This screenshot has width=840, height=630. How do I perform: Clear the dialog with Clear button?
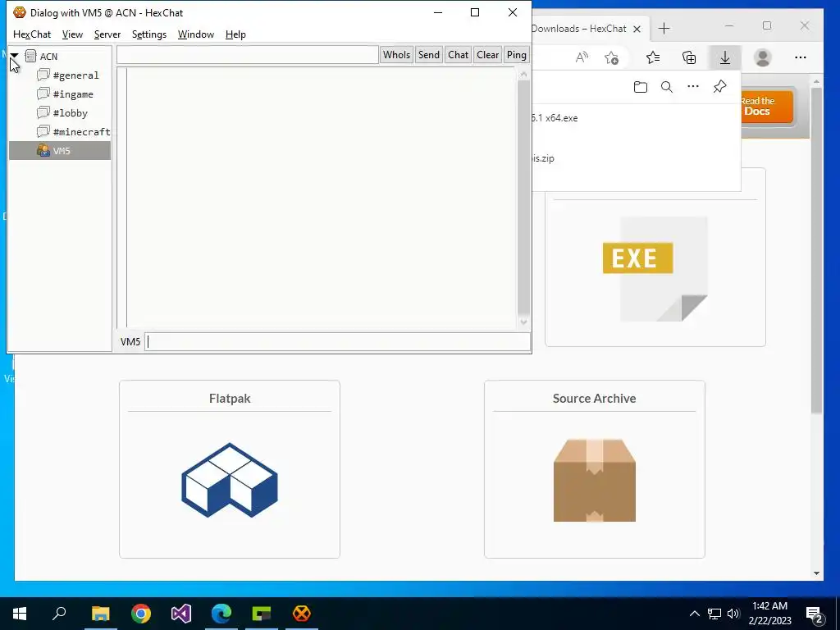(x=487, y=55)
